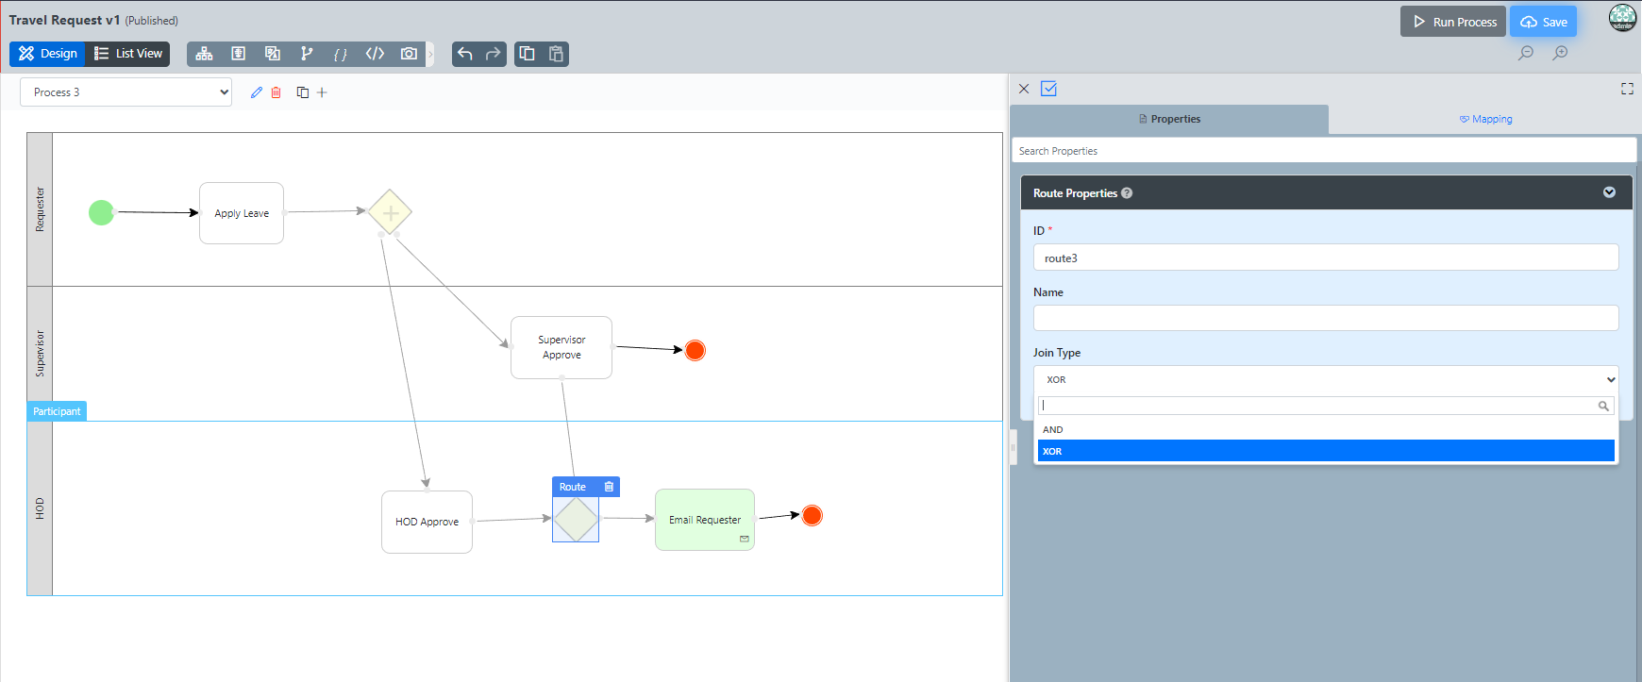The image size is (1642, 682).
Task: Switch to the Design view toggle
Action: [x=48, y=54]
